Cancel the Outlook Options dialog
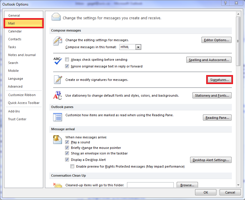245x200 pixels. (230, 192)
